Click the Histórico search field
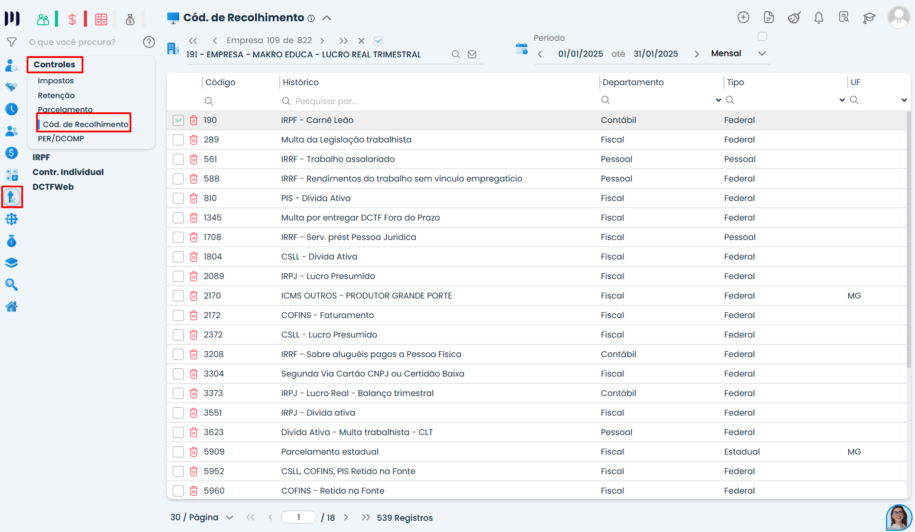Screen dimensions: 915x532 tap(438, 101)
